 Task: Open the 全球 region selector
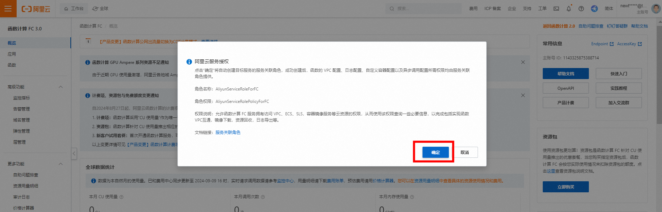click(101, 9)
